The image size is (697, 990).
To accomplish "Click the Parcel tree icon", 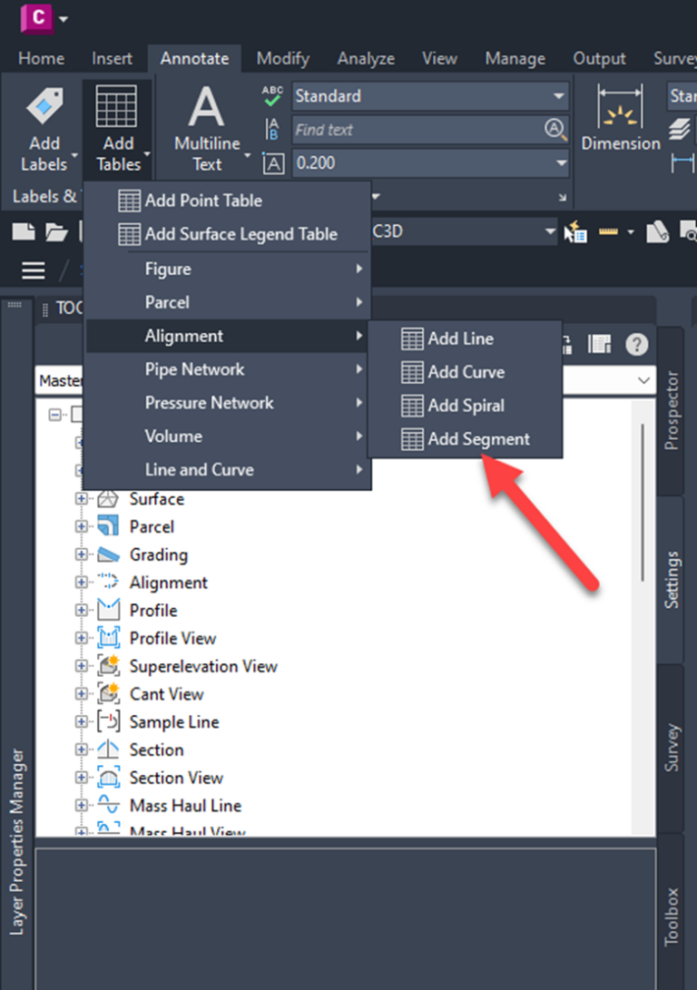I will click(108, 526).
